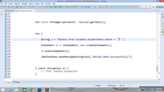This screenshot has width=164, height=92.
Task: Click the scroll up arrow in editor
Action: click(157, 14)
